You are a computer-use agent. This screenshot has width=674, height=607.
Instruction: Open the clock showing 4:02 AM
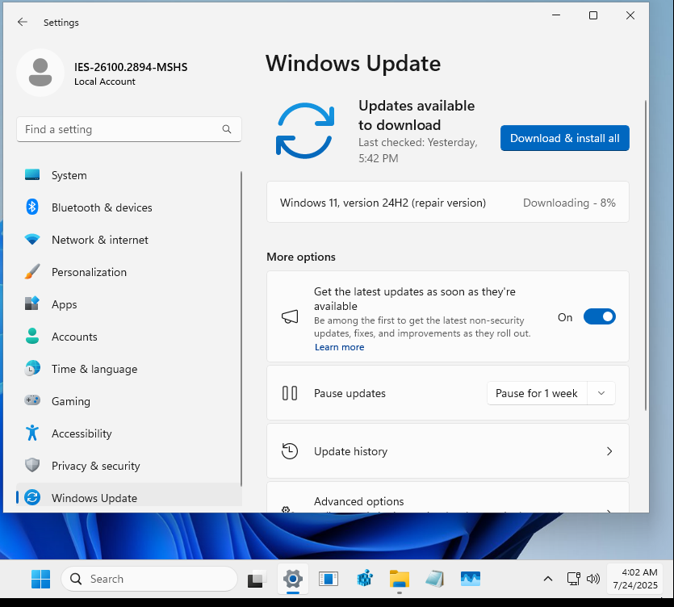pyautogui.click(x=635, y=579)
